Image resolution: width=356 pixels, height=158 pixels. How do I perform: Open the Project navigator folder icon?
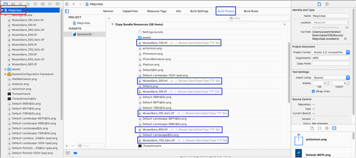pyautogui.click(x=6, y=4)
